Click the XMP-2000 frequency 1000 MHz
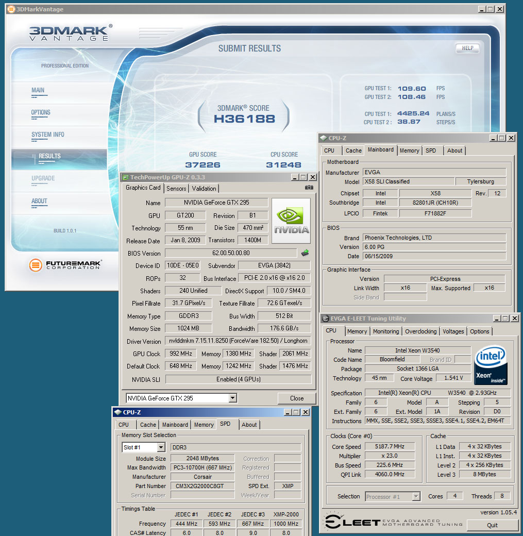This screenshot has width=523, height=536. coord(286,523)
